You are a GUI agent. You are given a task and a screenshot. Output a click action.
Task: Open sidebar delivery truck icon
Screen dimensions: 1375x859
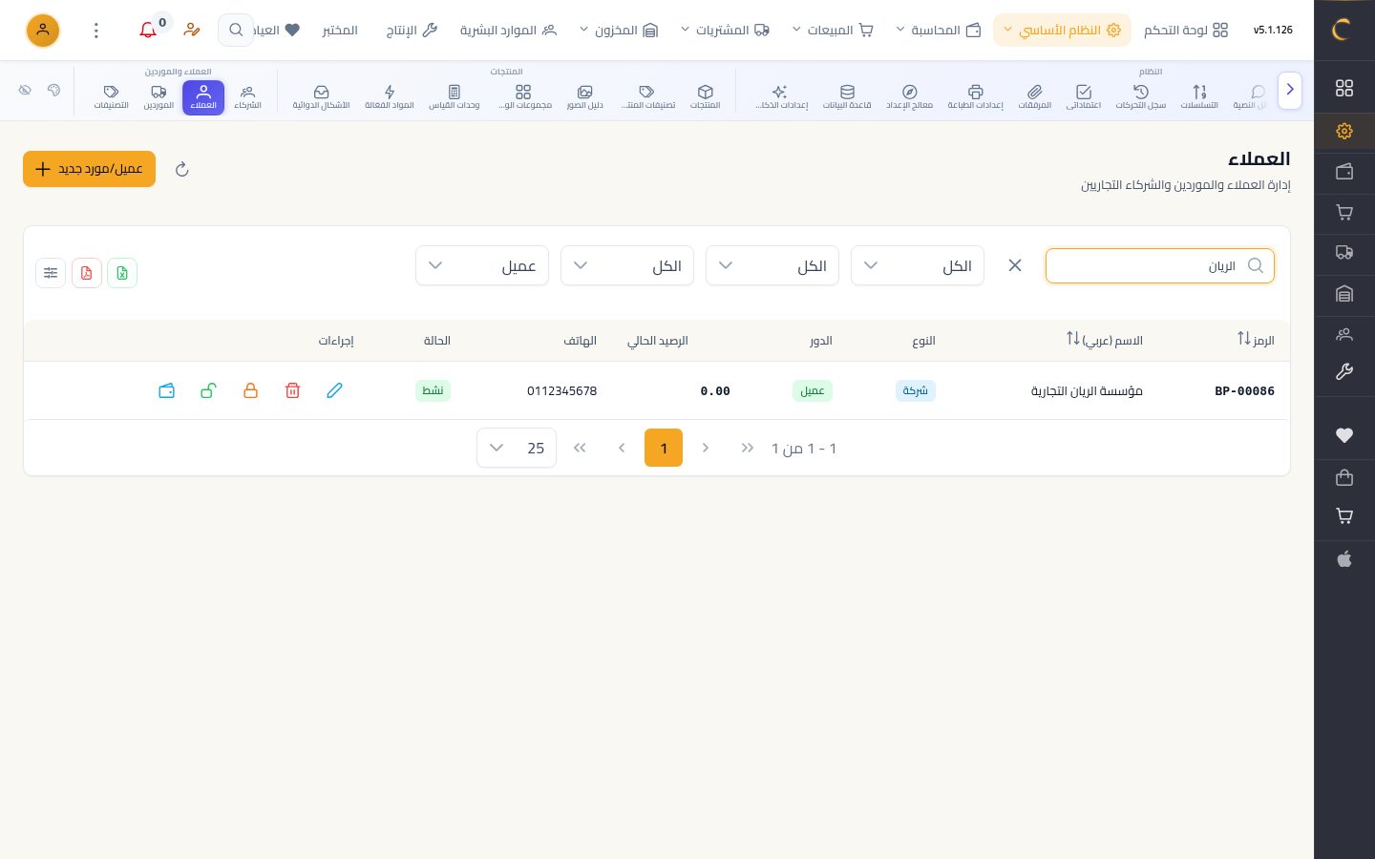click(1344, 253)
